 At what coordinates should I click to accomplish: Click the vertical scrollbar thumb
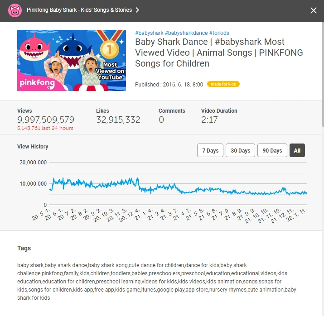pos(323,74)
